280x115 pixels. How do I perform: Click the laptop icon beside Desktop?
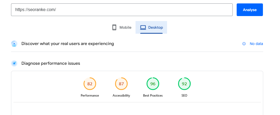click(x=143, y=27)
